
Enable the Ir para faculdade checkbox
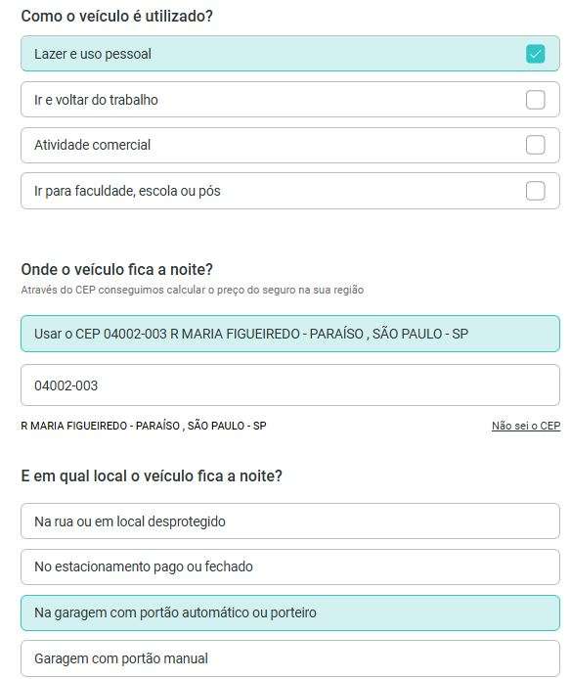[x=536, y=191]
